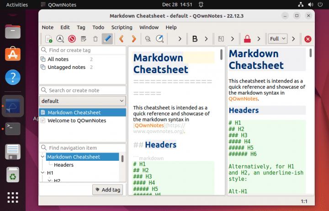This screenshot has width=329, height=211.
Task: Go back with the left arrow
Action: (x=122, y=39)
